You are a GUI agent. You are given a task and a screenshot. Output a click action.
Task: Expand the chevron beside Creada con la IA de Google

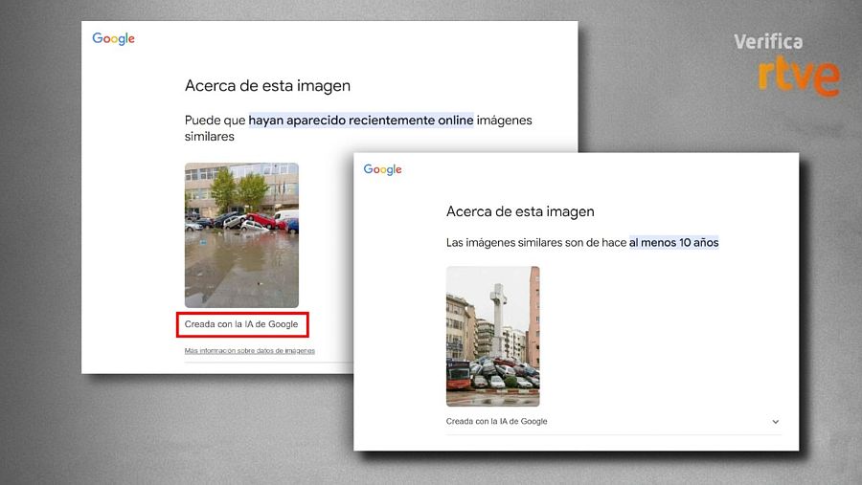(x=775, y=422)
